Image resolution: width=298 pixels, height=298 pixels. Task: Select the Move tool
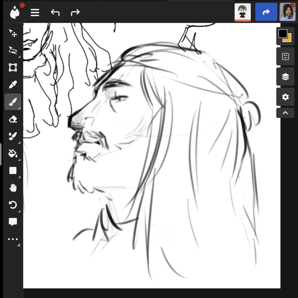(x=13, y=33)
